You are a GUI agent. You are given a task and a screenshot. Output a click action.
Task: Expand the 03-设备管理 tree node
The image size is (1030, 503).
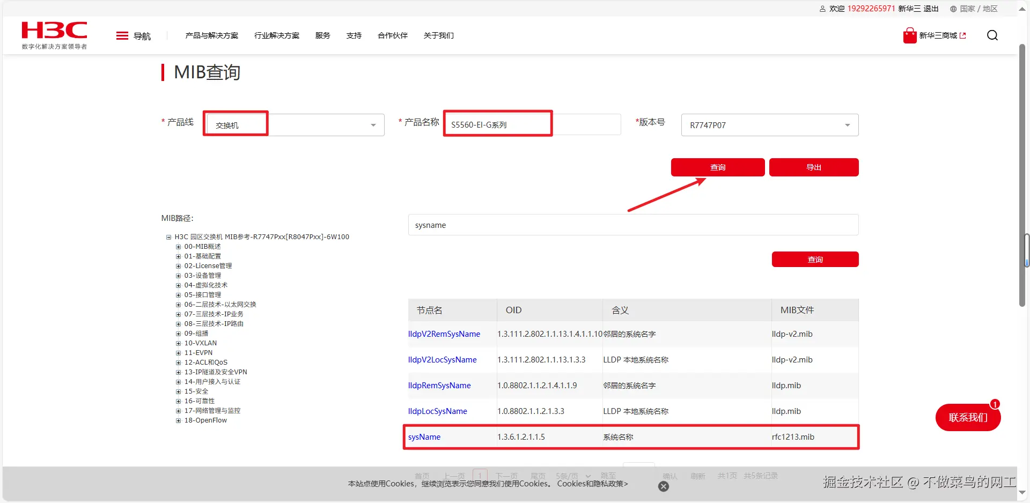pos(178,276)
